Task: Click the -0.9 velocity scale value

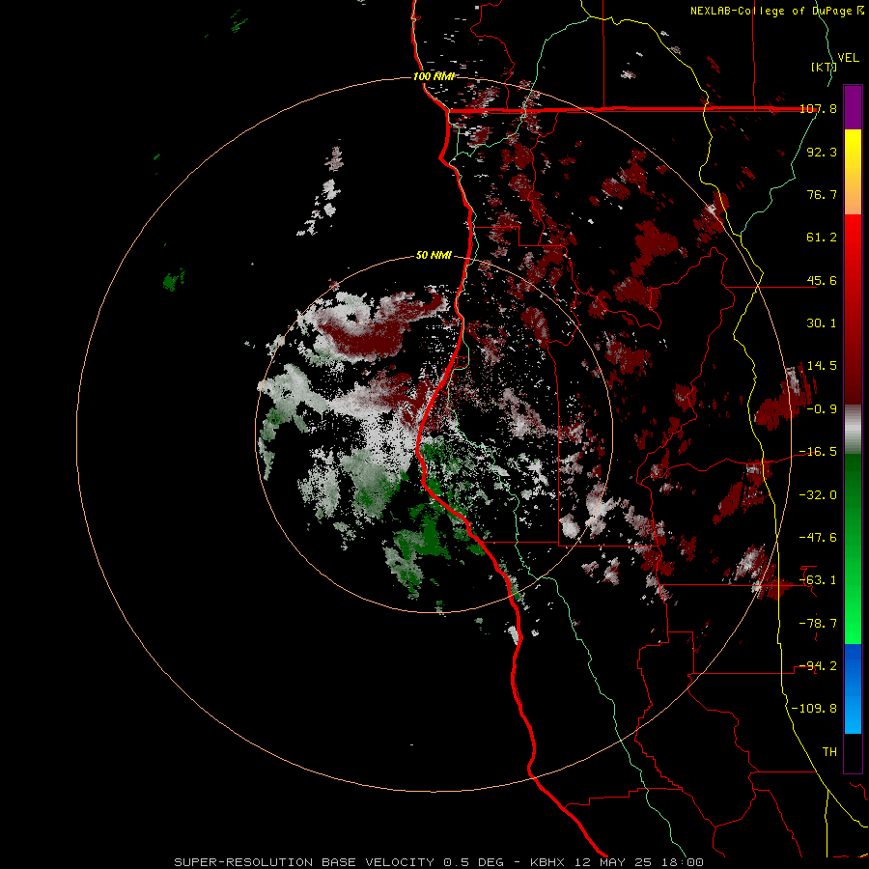Action: pyautogui.click(x=822, y=409)
